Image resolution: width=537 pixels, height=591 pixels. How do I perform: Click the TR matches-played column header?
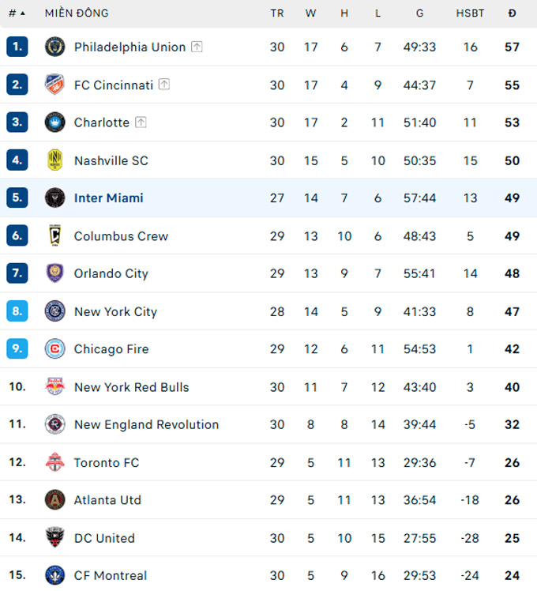coord(276,13)
